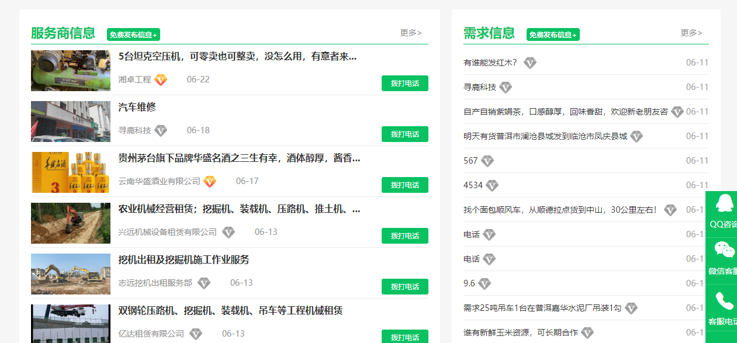The image size is (737, 343).
Task: Open the 微信客服 WeChat icon
Action: 725,250
